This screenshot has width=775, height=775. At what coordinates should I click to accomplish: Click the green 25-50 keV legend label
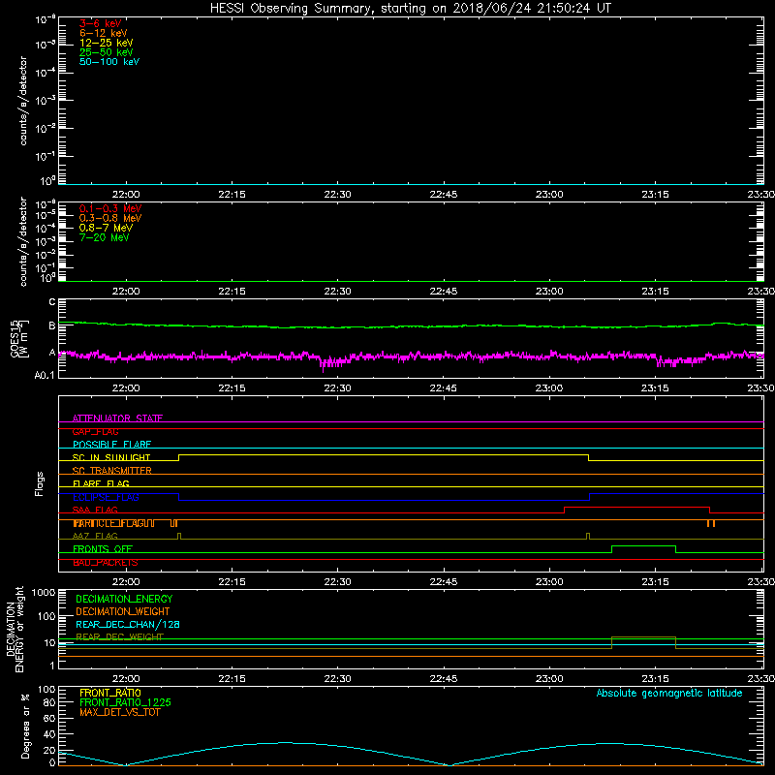107,52
